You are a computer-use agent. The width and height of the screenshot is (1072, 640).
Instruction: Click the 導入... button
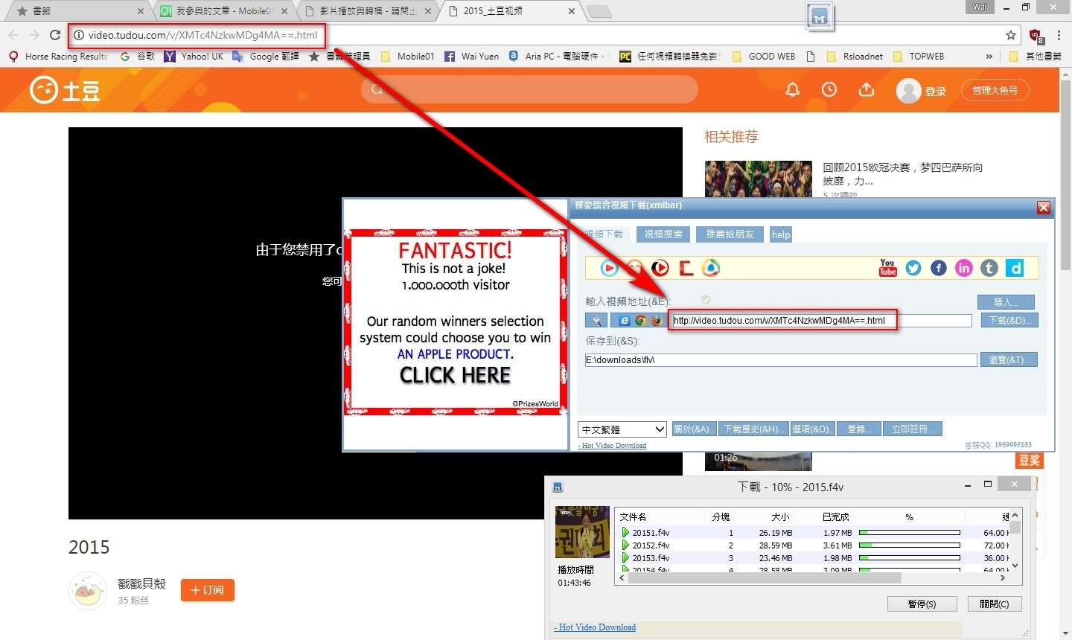(1006, 302)
